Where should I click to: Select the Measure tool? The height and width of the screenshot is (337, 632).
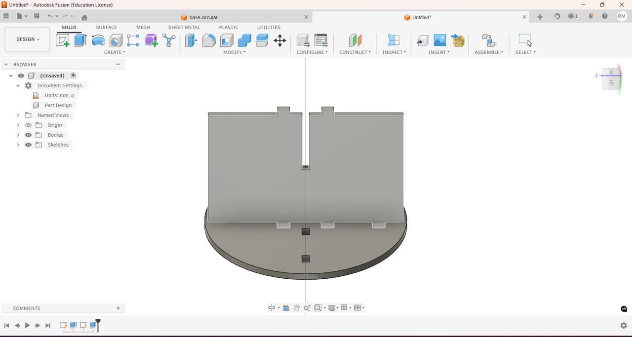point(394,40)
